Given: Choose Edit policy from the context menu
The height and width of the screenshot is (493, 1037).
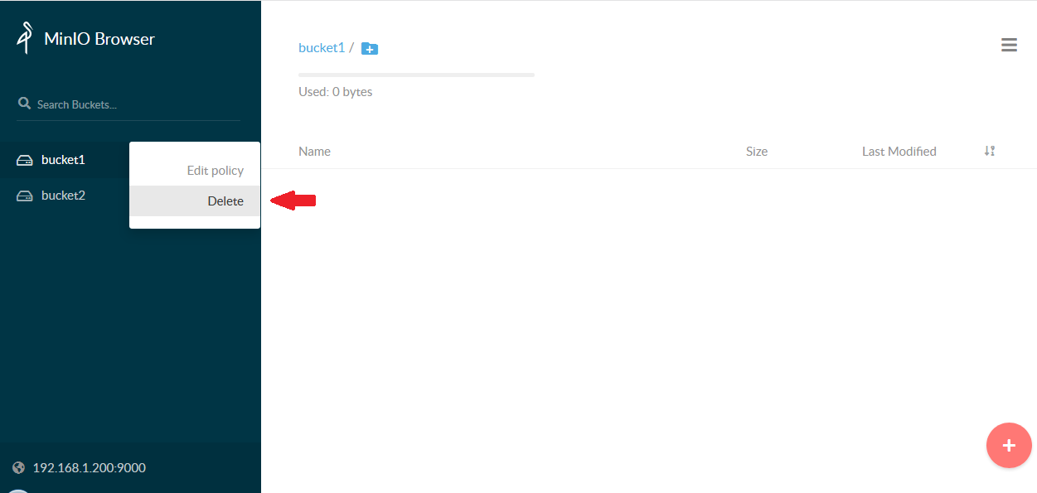Looking at the screenshot, I should [x=215, y=171].
